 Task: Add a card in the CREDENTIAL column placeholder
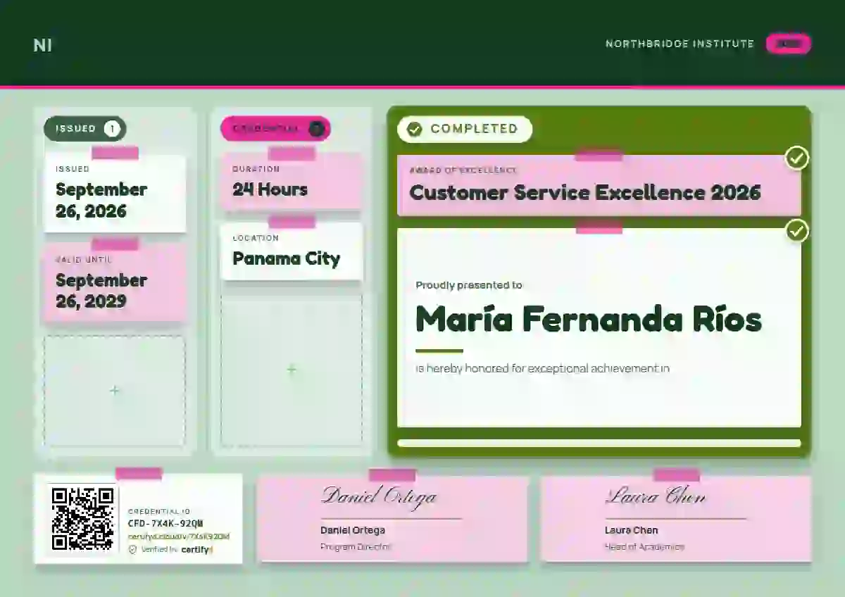point(292,370)
